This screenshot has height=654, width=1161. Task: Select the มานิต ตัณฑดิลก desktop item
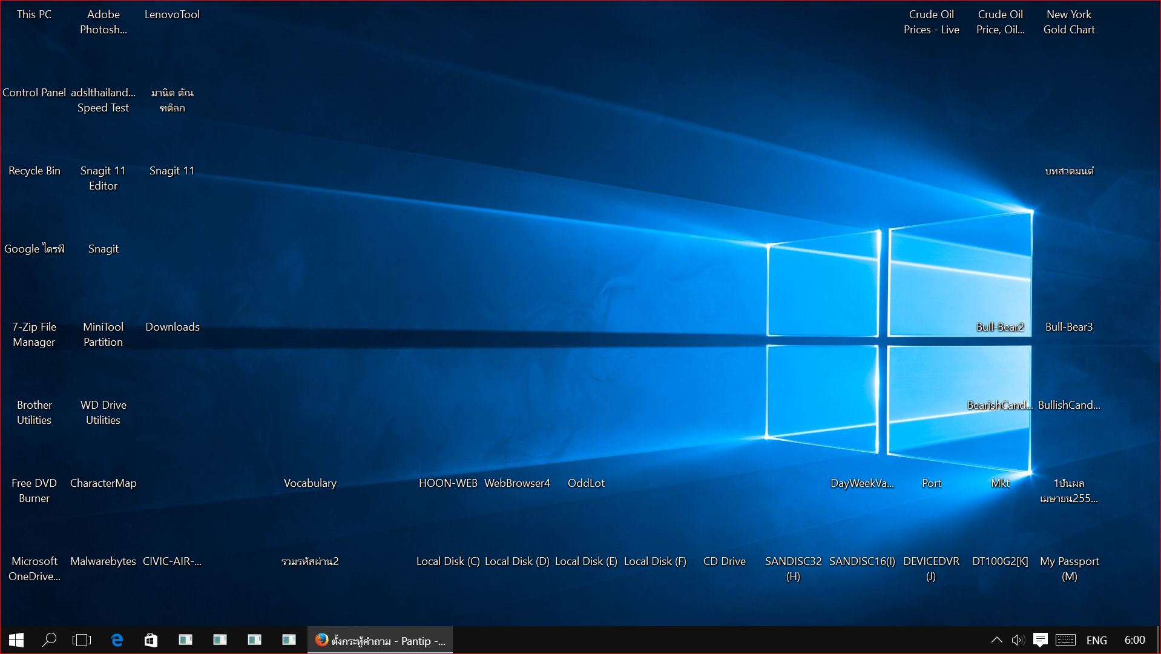tap(173, 100)
